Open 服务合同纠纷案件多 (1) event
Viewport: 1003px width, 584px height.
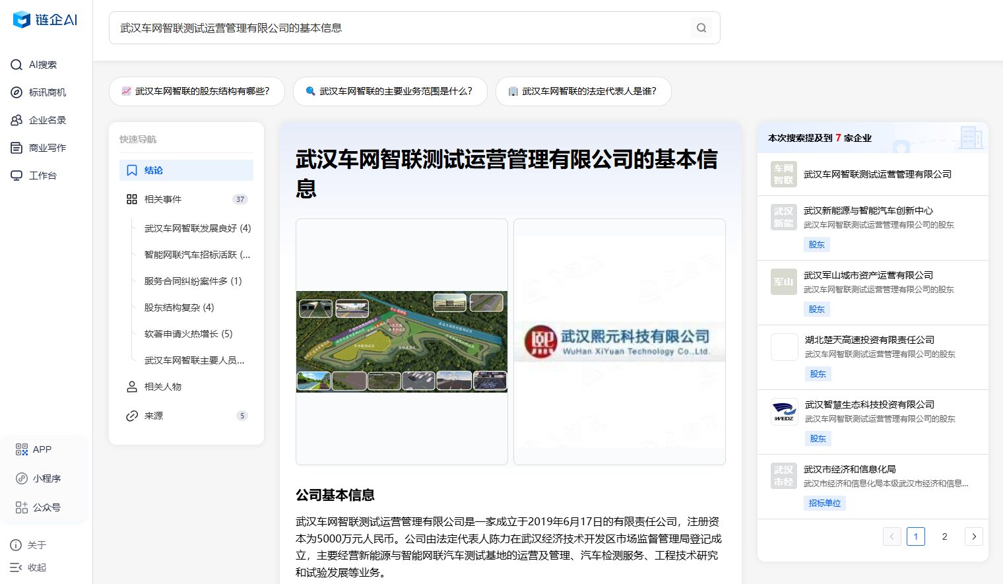pos(193,281)
